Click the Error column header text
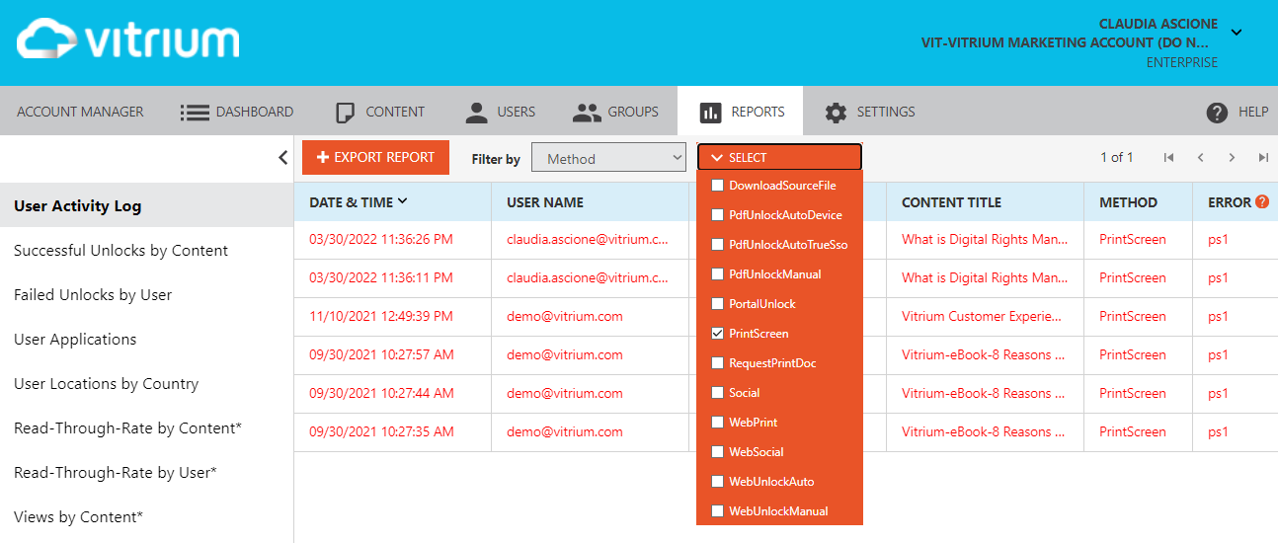1278x543 pixels. pos(1230,202)
